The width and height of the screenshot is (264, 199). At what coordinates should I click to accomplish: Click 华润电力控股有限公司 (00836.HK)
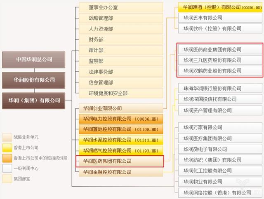121,119
